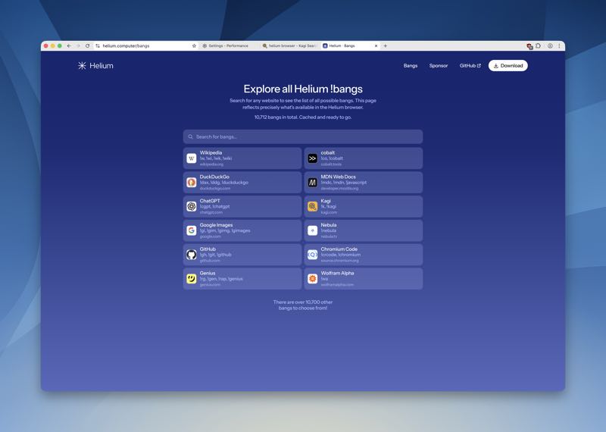Click the ChatGPT card title
Screen dimensions: 606x432
(x=210, y=201)
